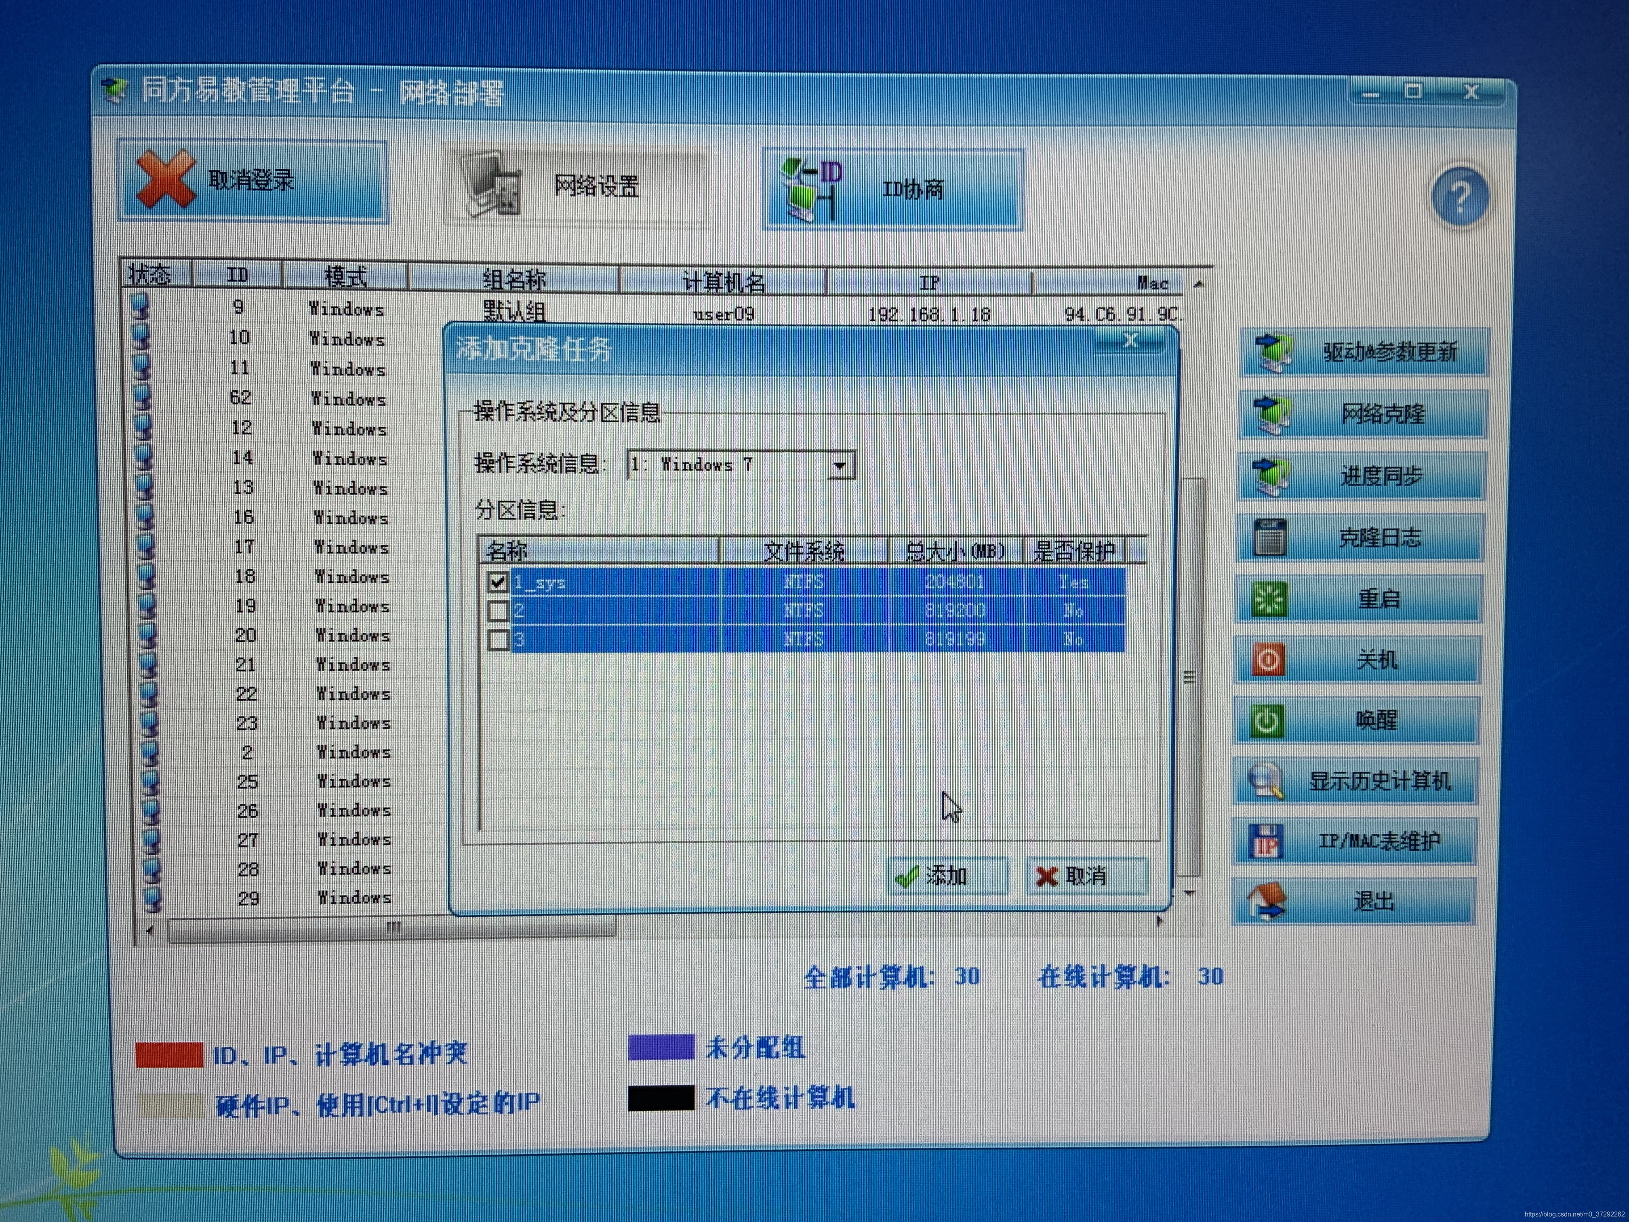Open 显示历史计算机 magnifier icon
Viewport: 1629px width, 1222px height.
coord(1266,781)
